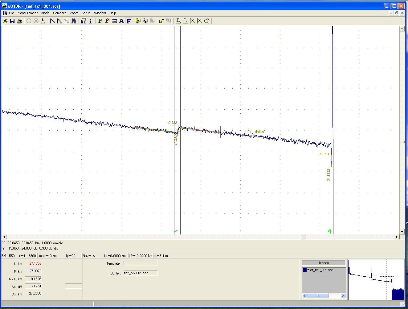Click the zoom out magnifier icon

185,21
